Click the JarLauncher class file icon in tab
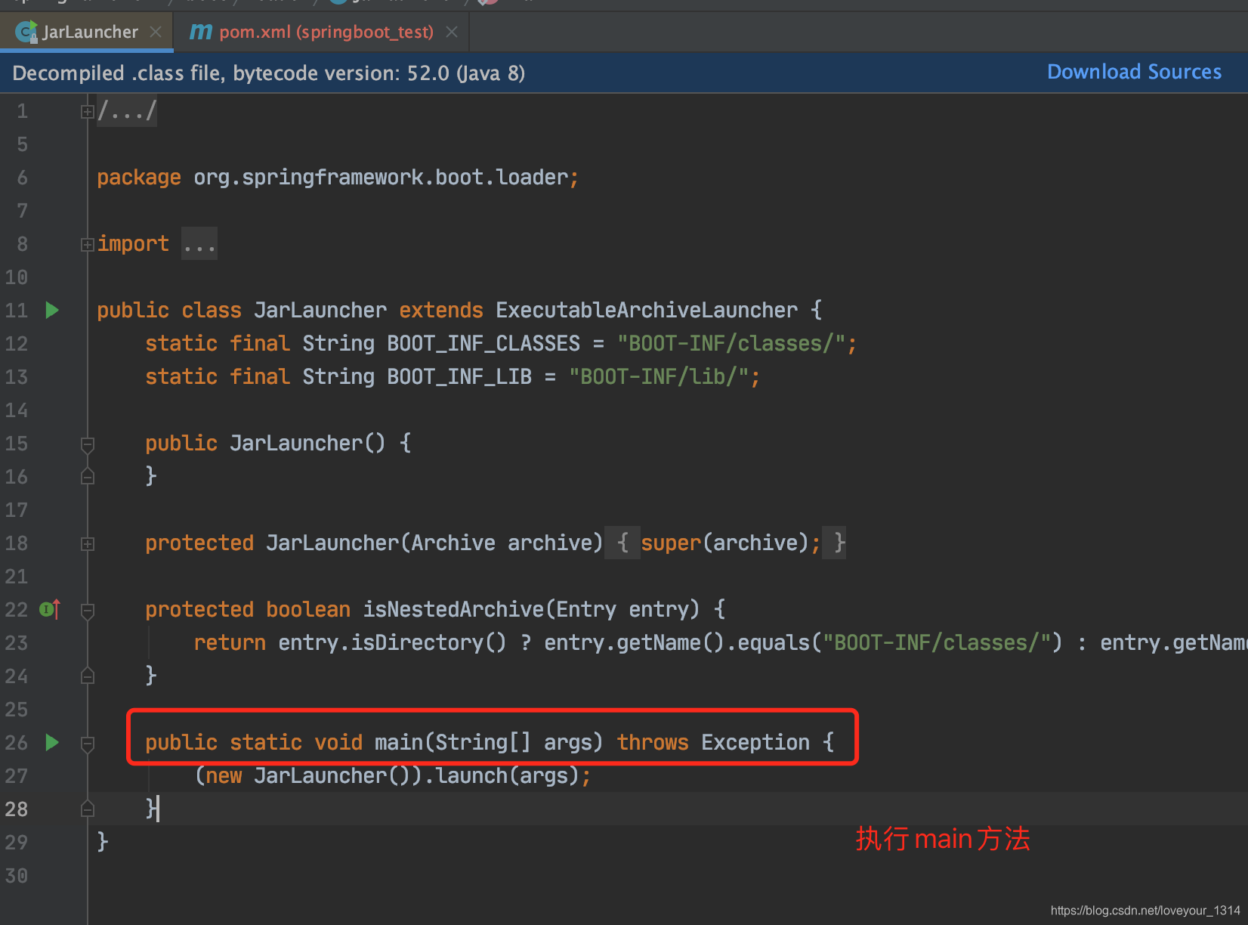Screen dimensions: 1248x925 coord(26,32)
